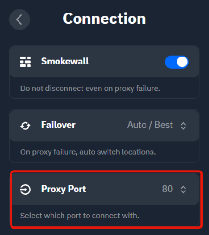Disable the Smokewall toggle switch
The height and width of the screenshot is (235, 209).
point(177,62)
